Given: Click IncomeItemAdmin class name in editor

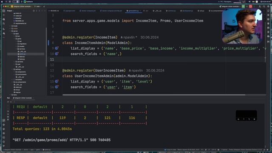Looking at the screenshot, I should click(x=90, y=42).
